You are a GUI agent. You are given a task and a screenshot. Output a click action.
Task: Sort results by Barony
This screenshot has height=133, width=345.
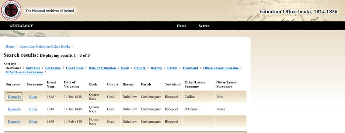pos(156,68)
